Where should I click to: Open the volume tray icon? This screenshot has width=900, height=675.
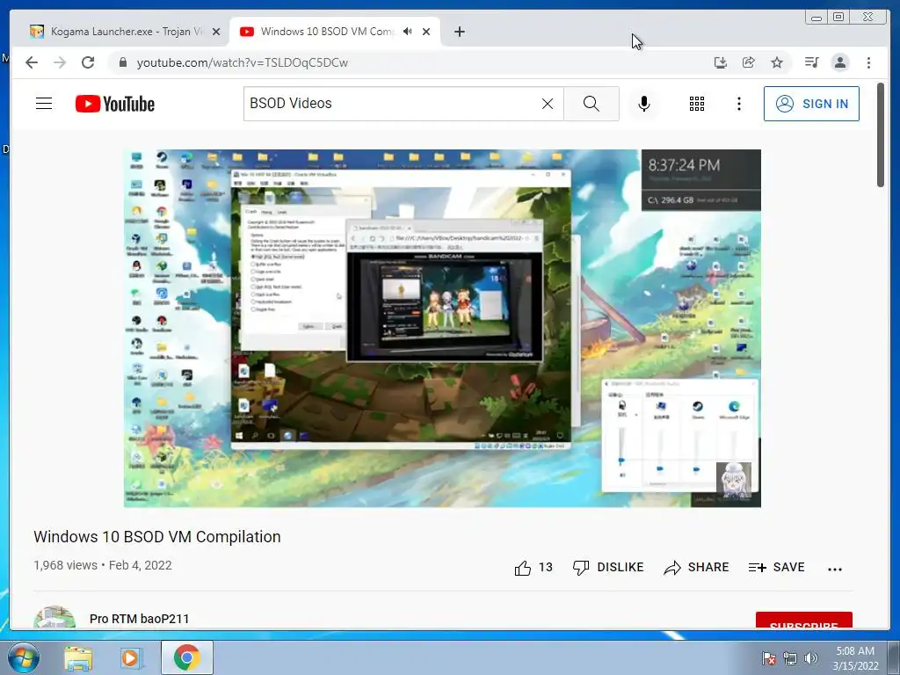click(811, 658)
